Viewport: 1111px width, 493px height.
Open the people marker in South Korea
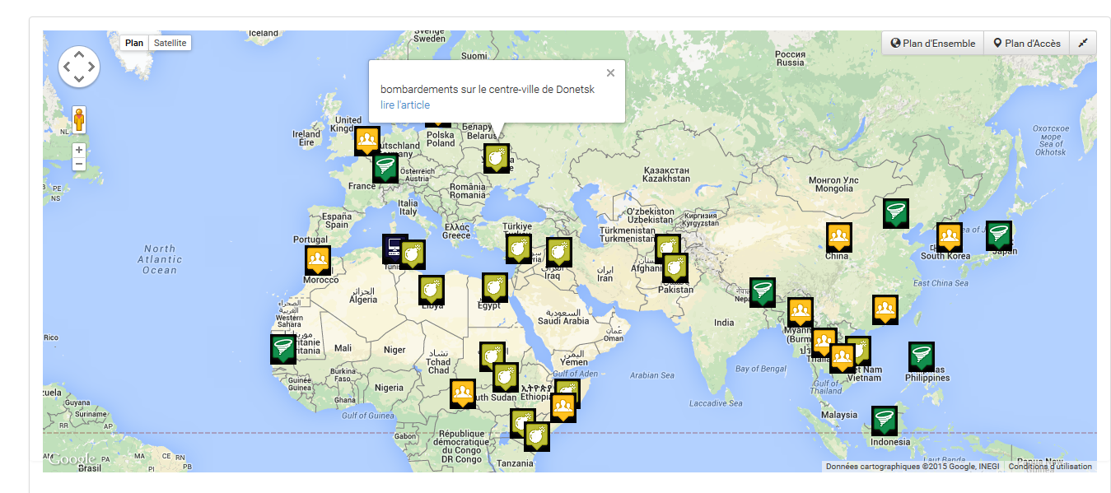[950, 237]
